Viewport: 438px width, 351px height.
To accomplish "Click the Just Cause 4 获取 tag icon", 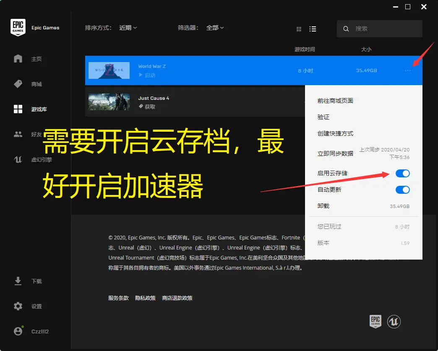I will pyautogui.click(x=141, y=107).
